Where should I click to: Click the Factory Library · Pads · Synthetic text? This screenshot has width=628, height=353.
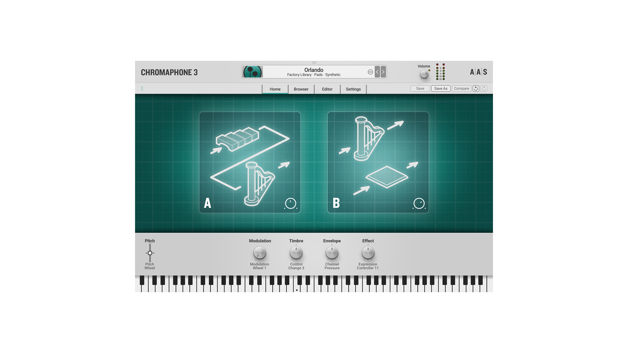tap(314, 75)
